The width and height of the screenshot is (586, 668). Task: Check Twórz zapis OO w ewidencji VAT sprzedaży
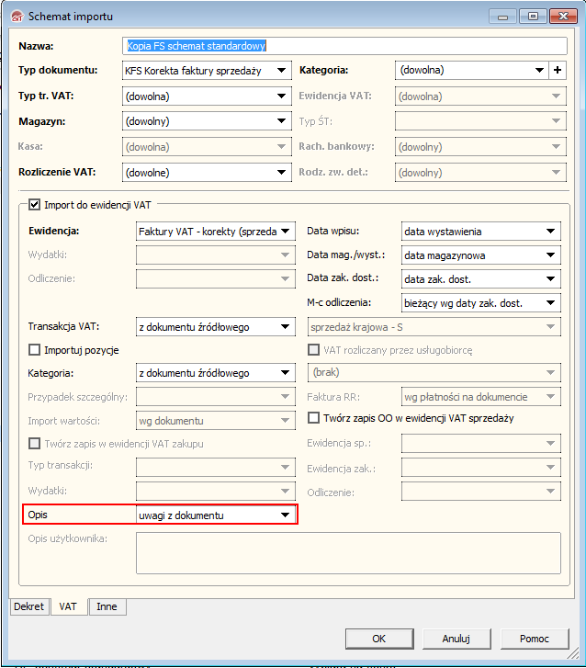click(x=313, y=418)
